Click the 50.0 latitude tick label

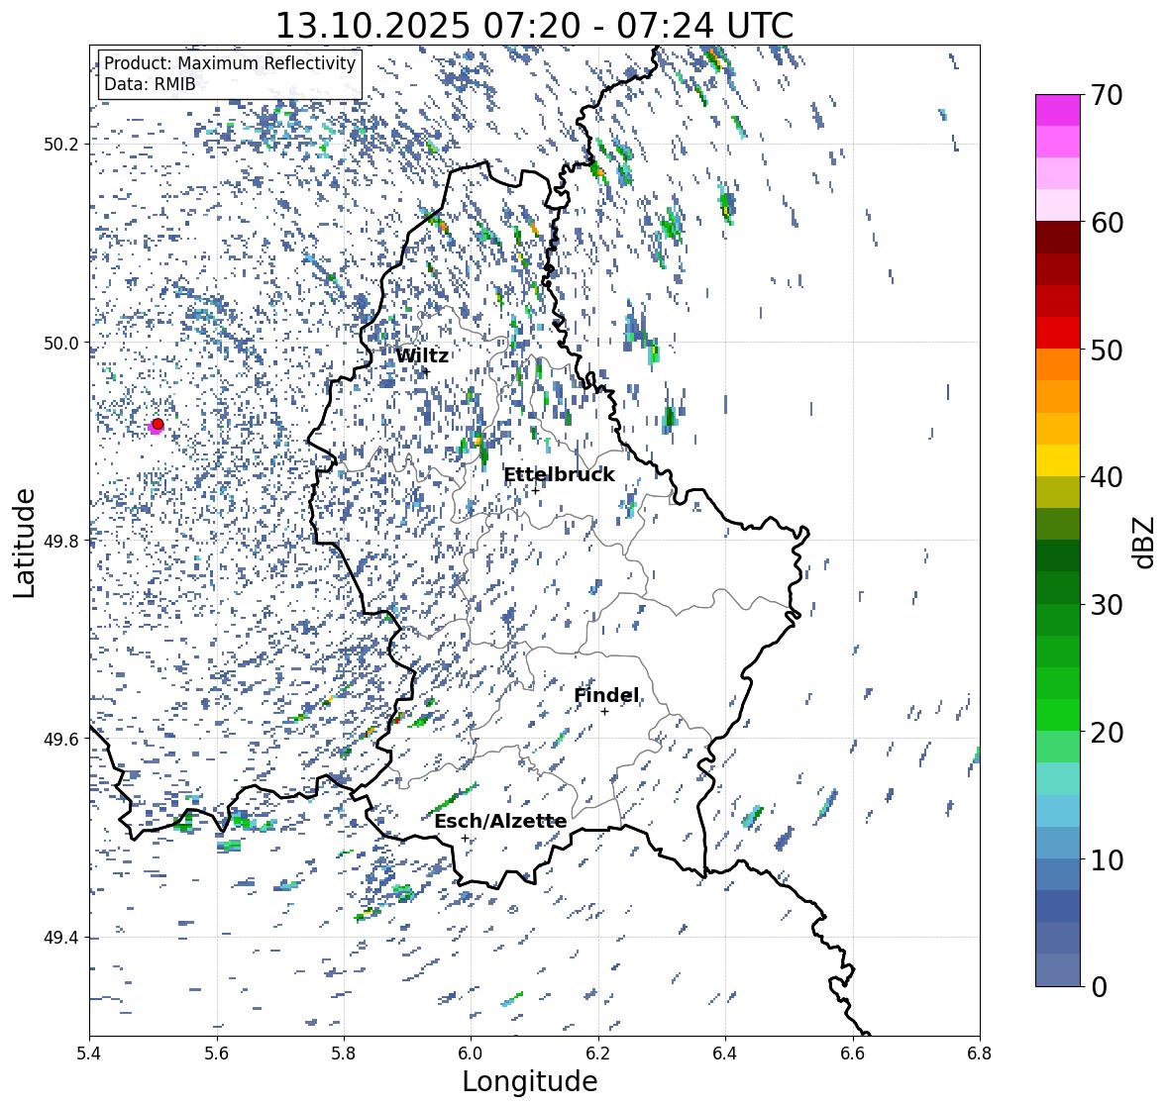pos(61,344)
